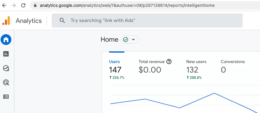Click the browser forward arrow

pos(14,5)
